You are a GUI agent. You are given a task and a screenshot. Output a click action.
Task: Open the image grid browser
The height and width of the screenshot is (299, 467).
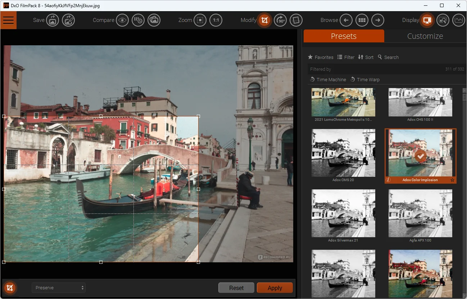[362, 20]
